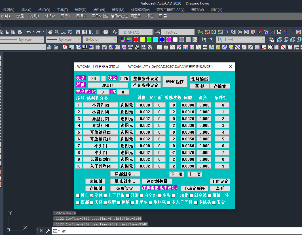This screenshot has height=235, width=302.
Task: Click the Named UCS icon
Action: [204, 40]
